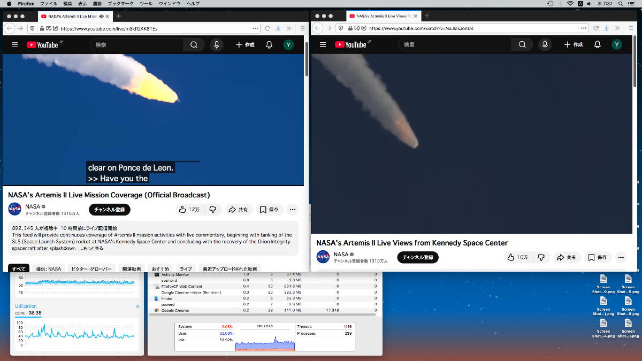Viewport: 642px width, 361px height.
Task: Subscribe with チャンネル登録 under Mission Coverage video
Action: (110, 210)
